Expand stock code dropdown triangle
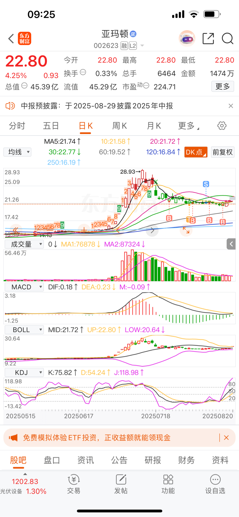Screen dimensions: 239x517 [x=142, y=46]
